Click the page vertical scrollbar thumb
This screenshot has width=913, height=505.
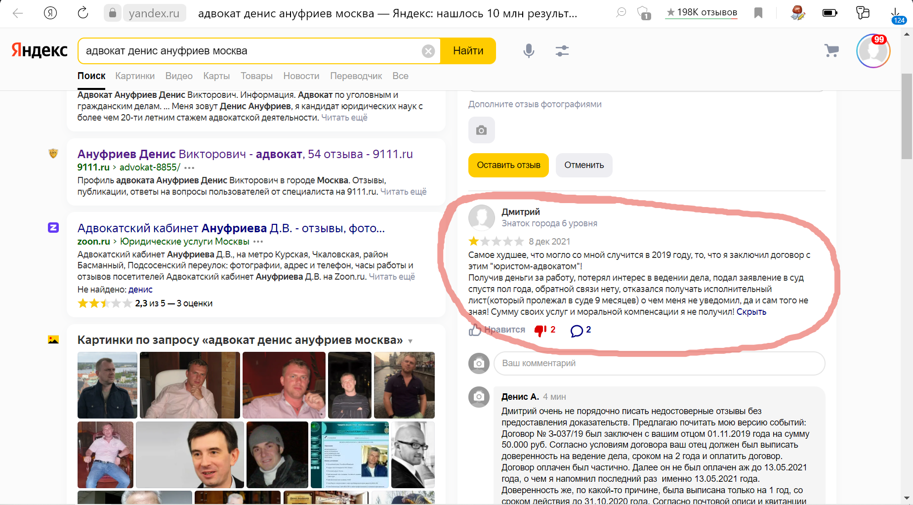(907, 116)
